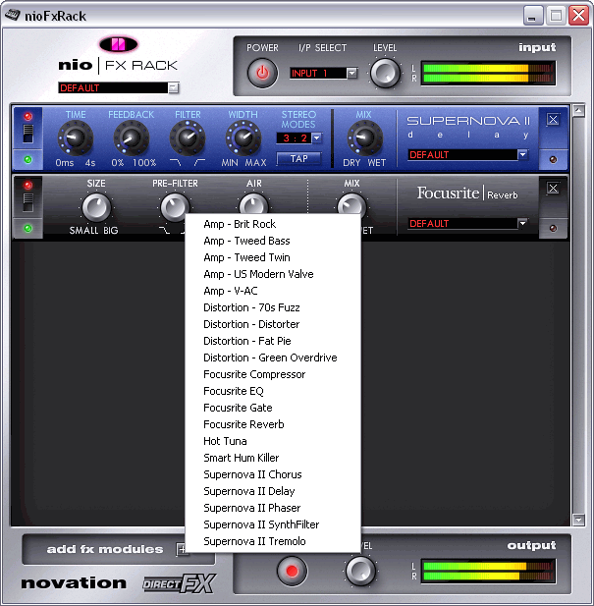This screenshot has height=606, width=594.
Task: Click the green LED on reverb module
Action: click(27, 229)
